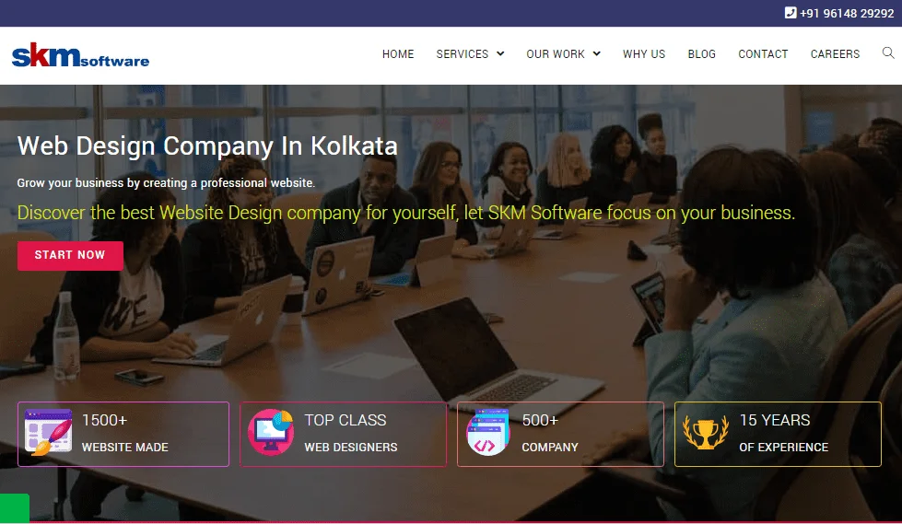
Task: Click the green widget at bottom-left corner
Action: (15, 508)
